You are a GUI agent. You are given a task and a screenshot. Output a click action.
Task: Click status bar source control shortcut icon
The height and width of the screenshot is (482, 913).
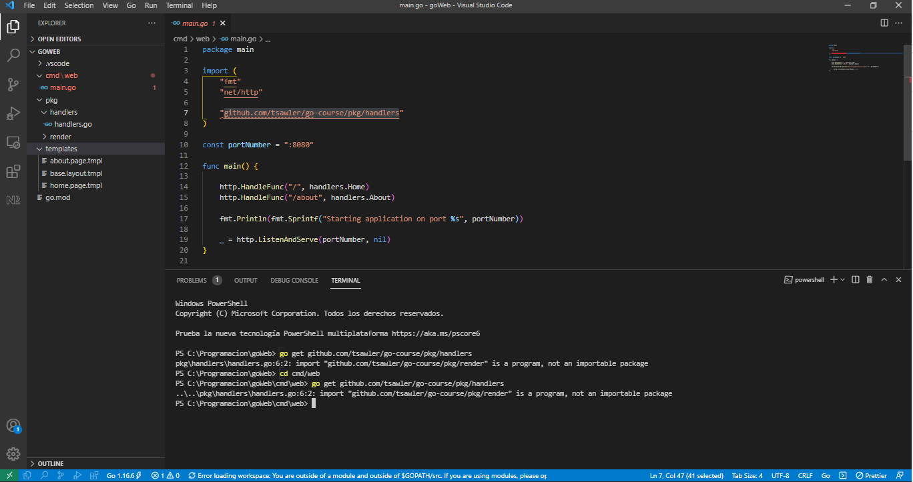61,476
